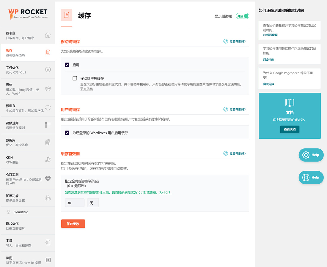The height and width of the screenshot is (267, 327).
Task: Open the 天 time unit dropdown
Action: click(93, 203)
